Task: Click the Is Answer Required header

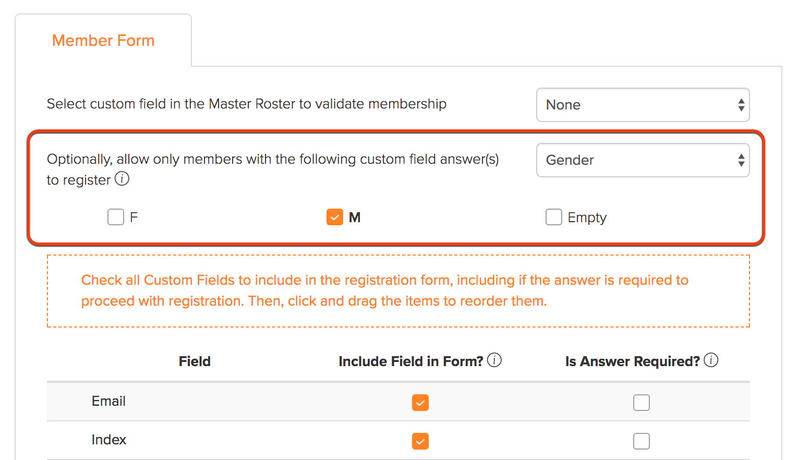Action: coord(633,361)
